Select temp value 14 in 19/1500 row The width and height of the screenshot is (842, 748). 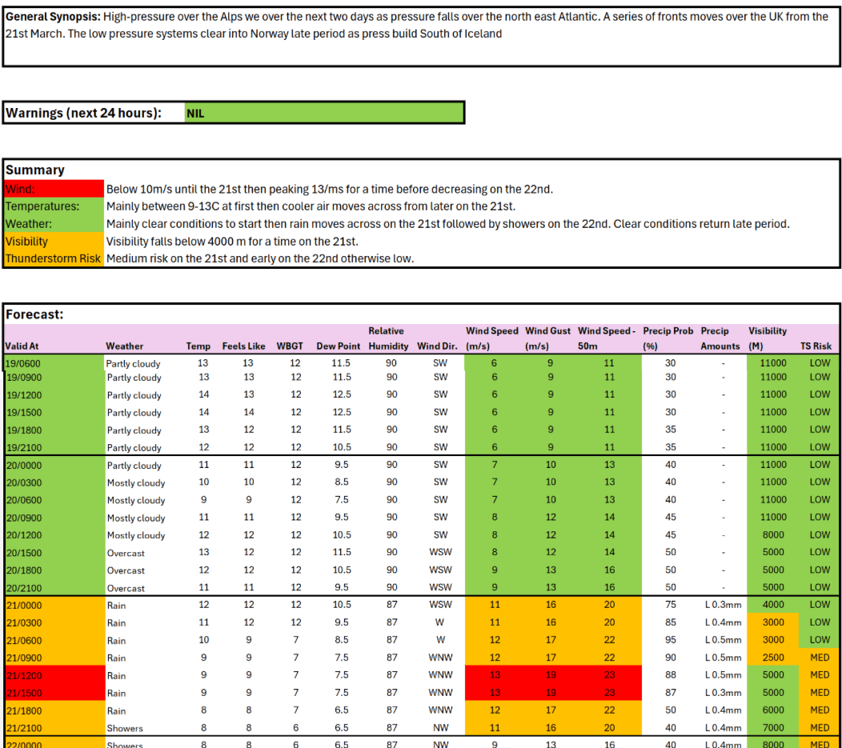(x=204, y=413)
